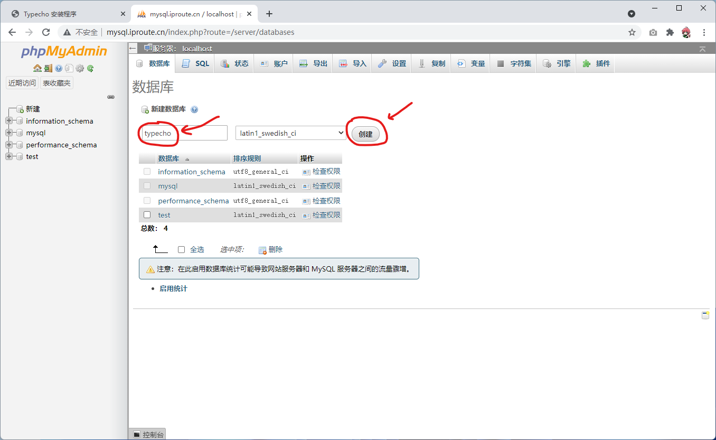Check the checkbox for the test database row

coord(147,214)
